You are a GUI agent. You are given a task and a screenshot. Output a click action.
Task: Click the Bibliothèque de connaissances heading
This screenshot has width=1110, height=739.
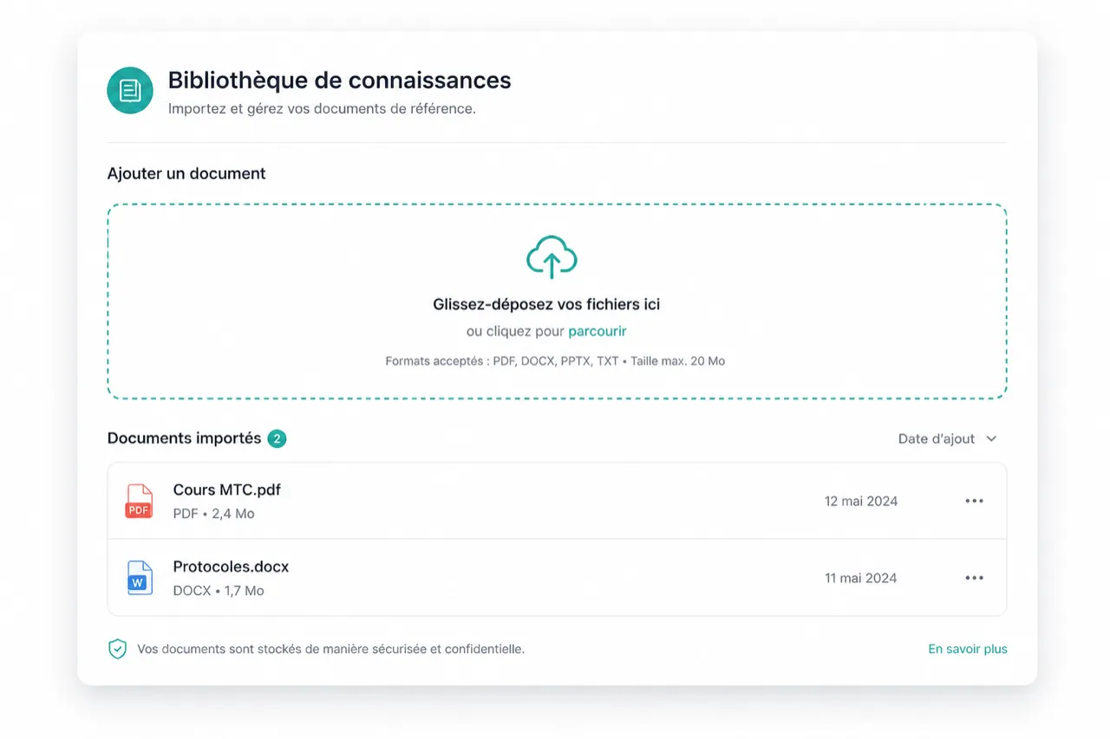click(339, 81)
